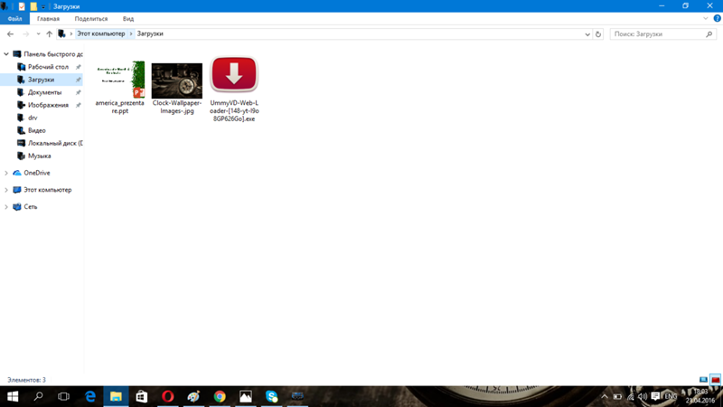Collapse the Панель быстрого доступа section
Viewport: 723px width, 407px height.
coord(6,54)
